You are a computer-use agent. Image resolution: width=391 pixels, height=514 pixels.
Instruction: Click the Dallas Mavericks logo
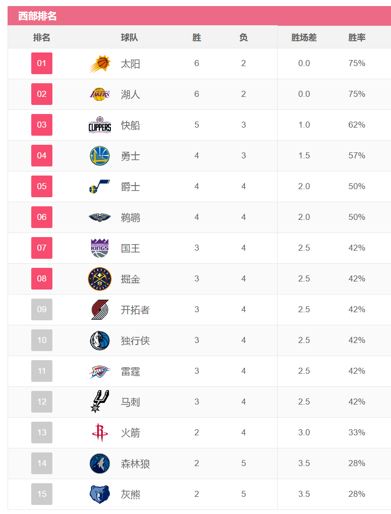point(100,340)
